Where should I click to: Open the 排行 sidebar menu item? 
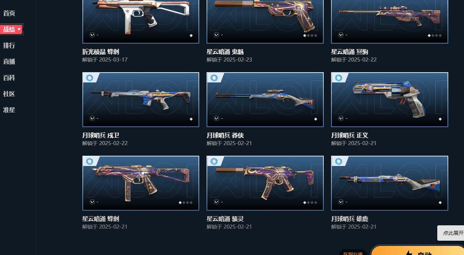tap(9, 45)
